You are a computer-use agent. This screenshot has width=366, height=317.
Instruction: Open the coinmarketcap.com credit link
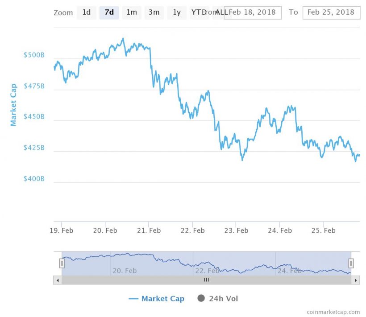pos(333,312)
